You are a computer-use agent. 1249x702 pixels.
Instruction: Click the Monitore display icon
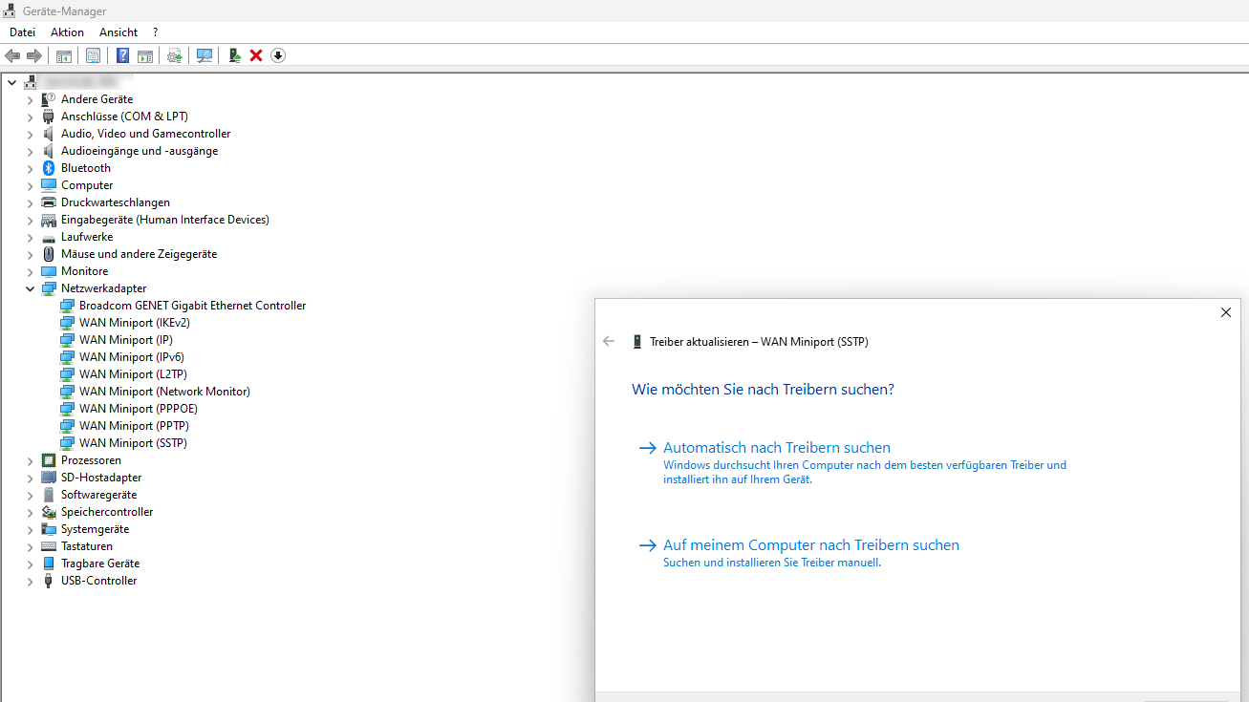(x=49, y=271)
